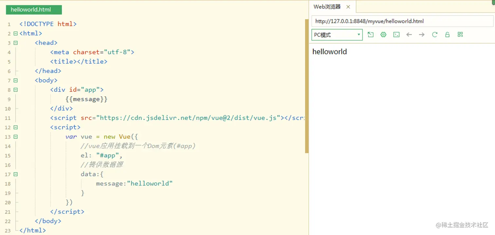Click the closing </div> tag
Image resolution: width=495 pixels, height=235 pixels.
coord(61,108)
